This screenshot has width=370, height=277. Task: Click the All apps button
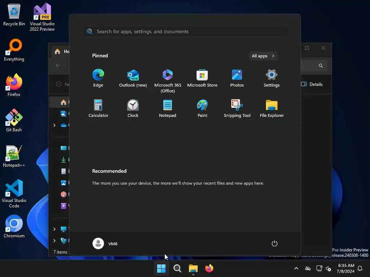click(x=263, y=56)
